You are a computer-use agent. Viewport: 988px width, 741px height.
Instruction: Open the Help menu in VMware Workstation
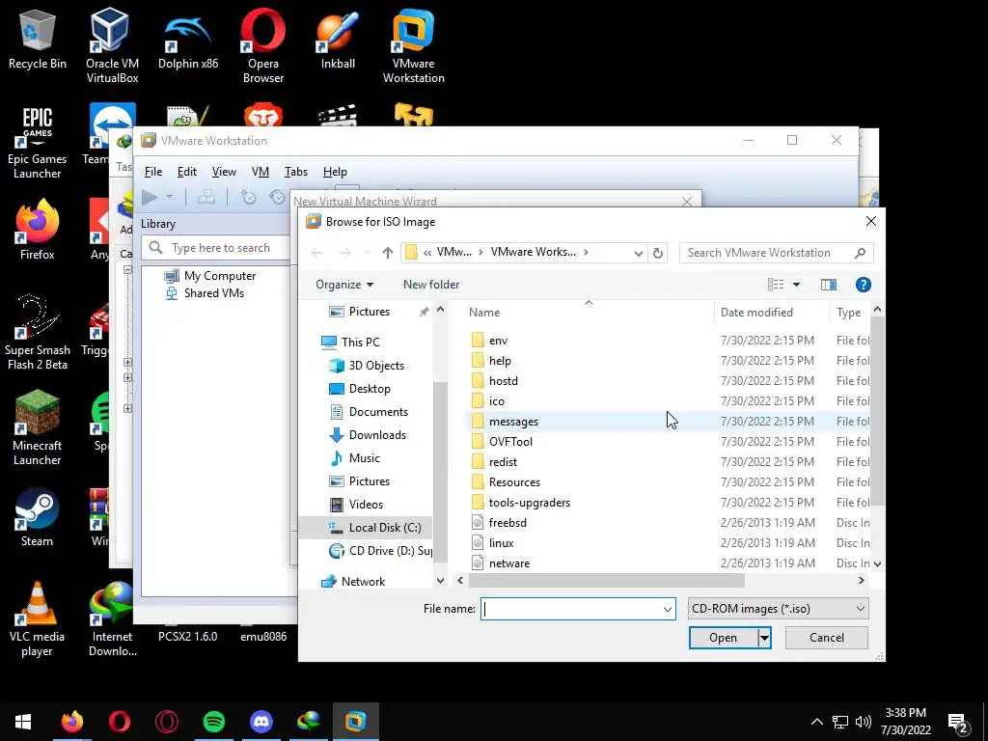pyautogui.click(x=335, y=172)
